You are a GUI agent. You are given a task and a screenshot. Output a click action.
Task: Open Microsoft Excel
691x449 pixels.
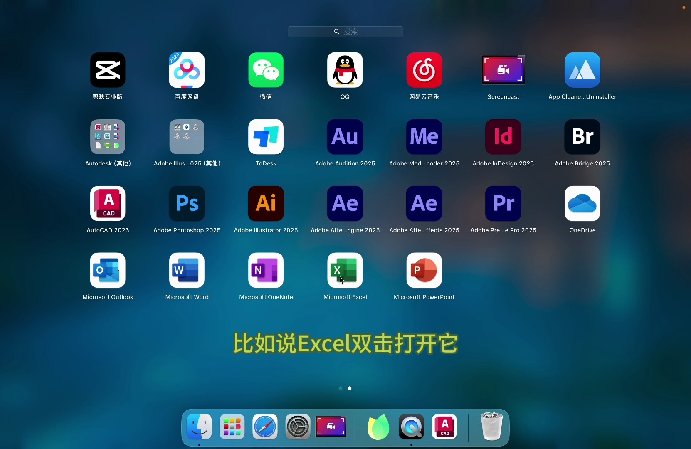coord(345,271)
